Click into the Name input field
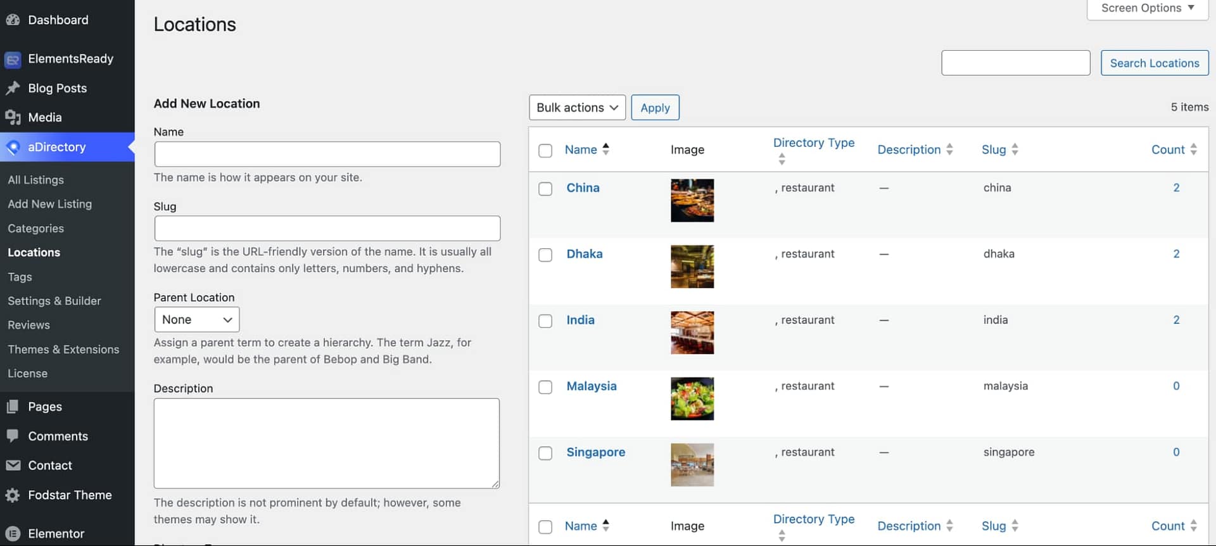 coord(327,154)
